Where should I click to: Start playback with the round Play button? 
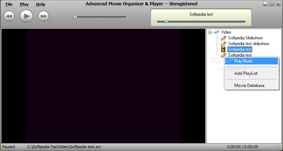pyautogui.click(x=27, y=16)
